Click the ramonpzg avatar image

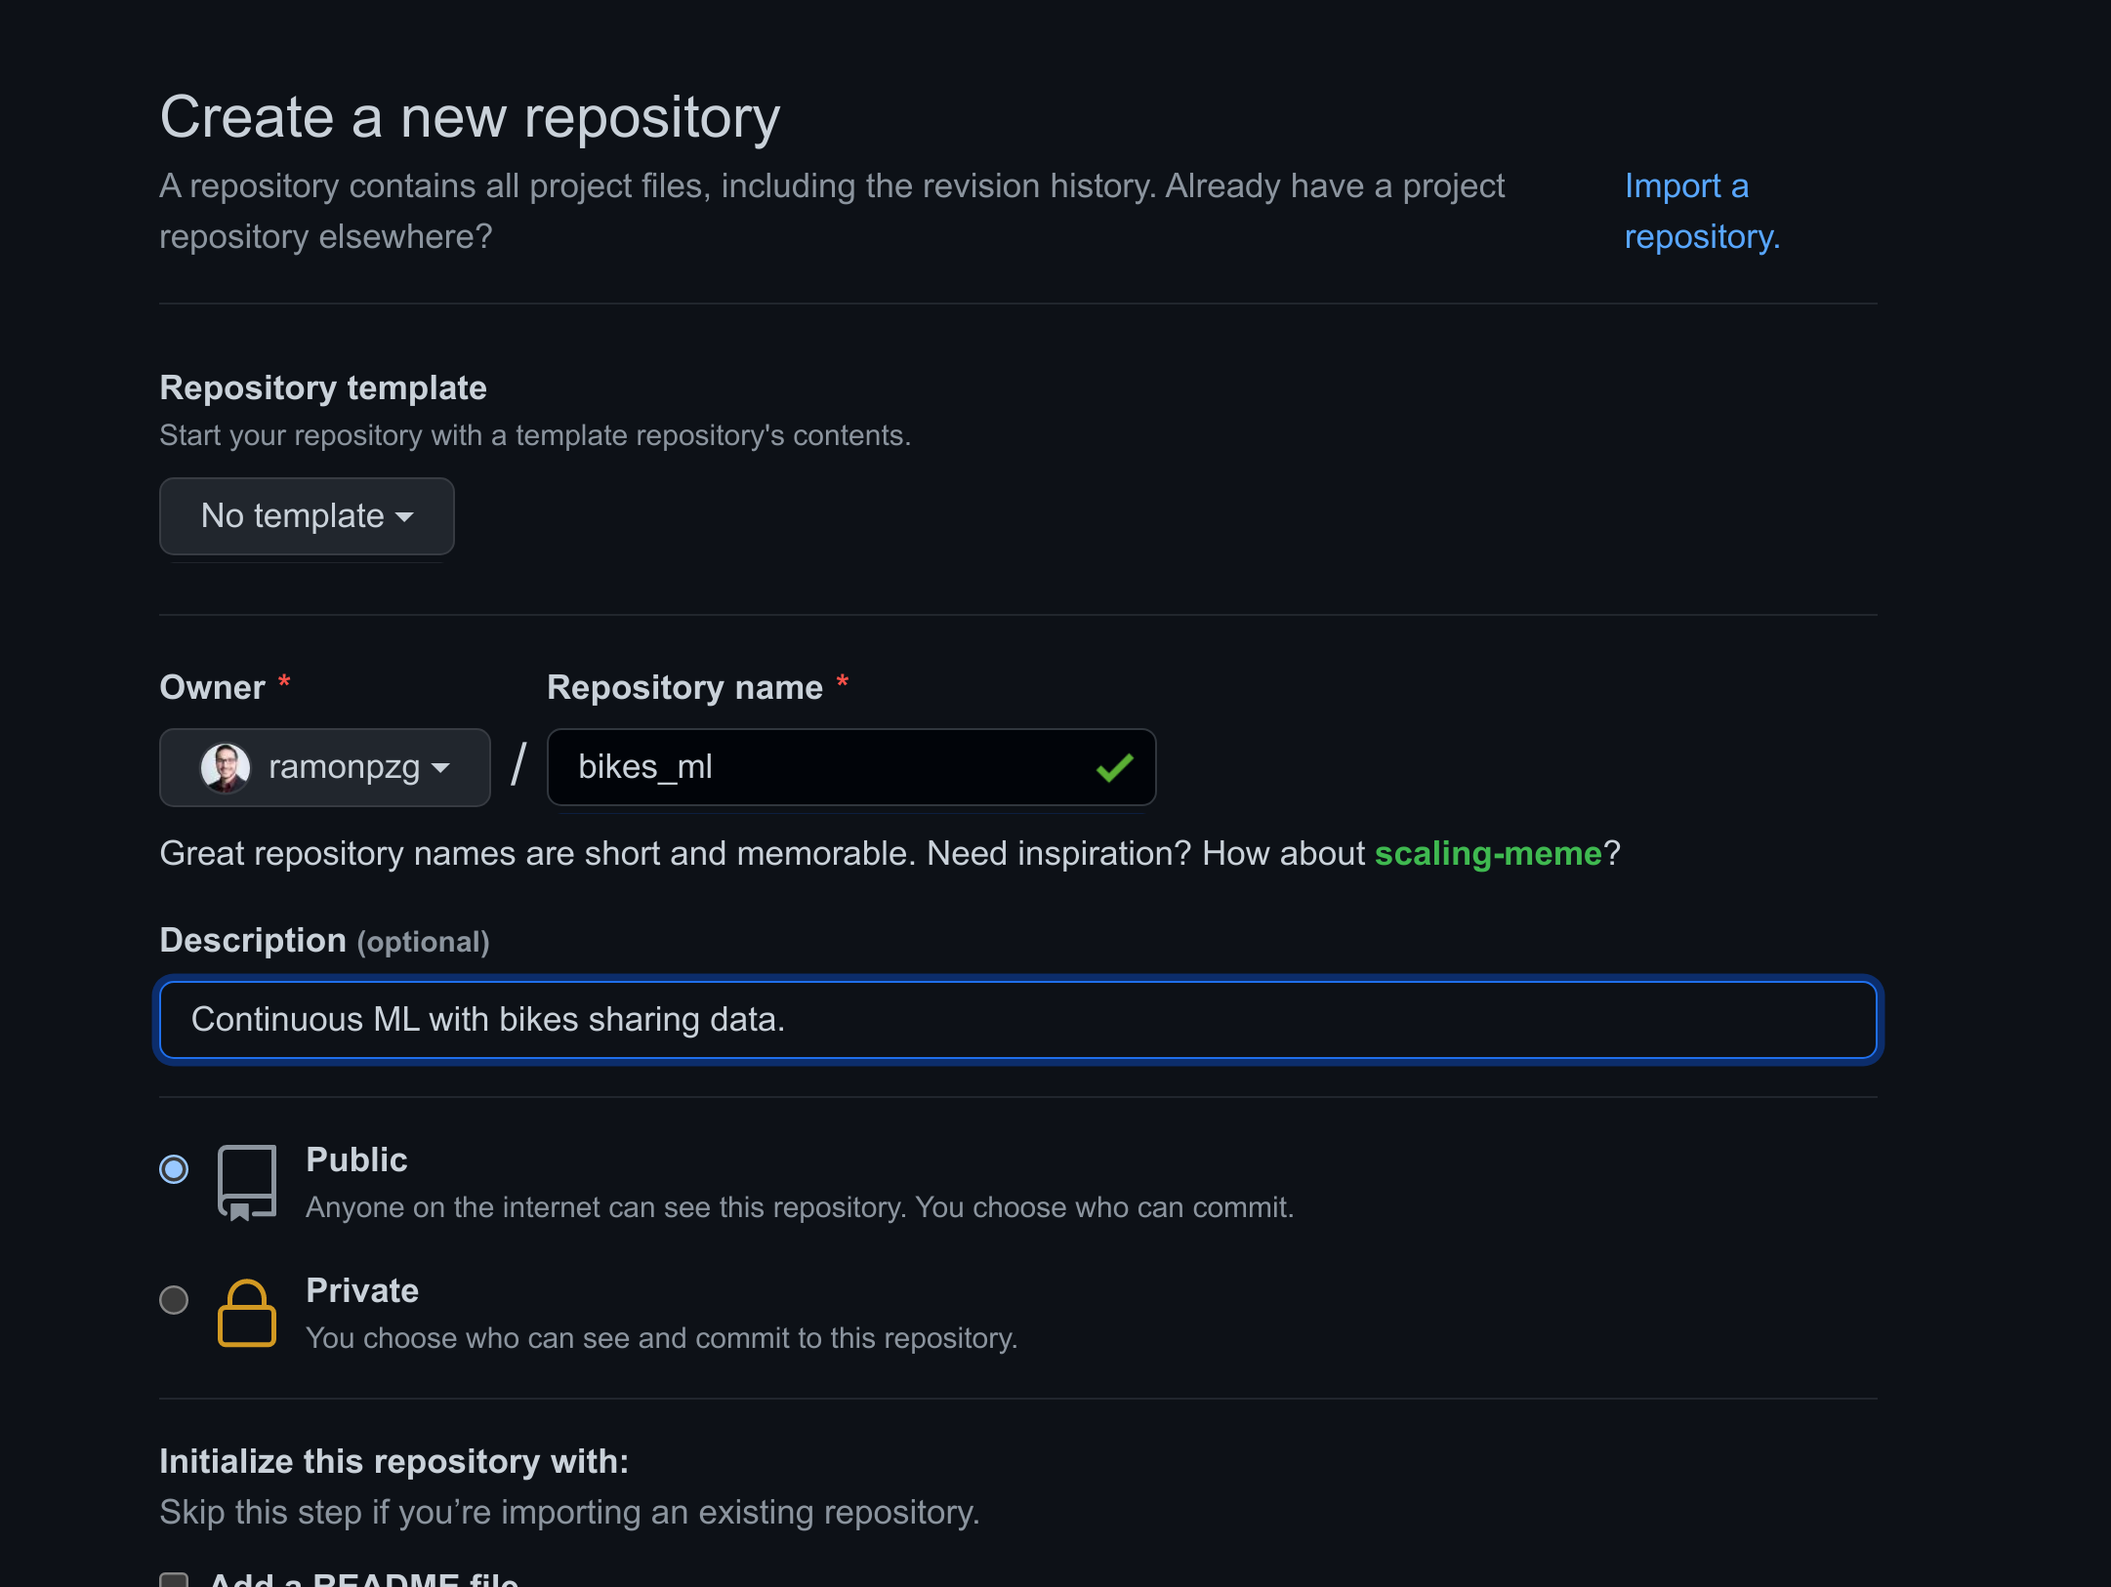point(226,767)
